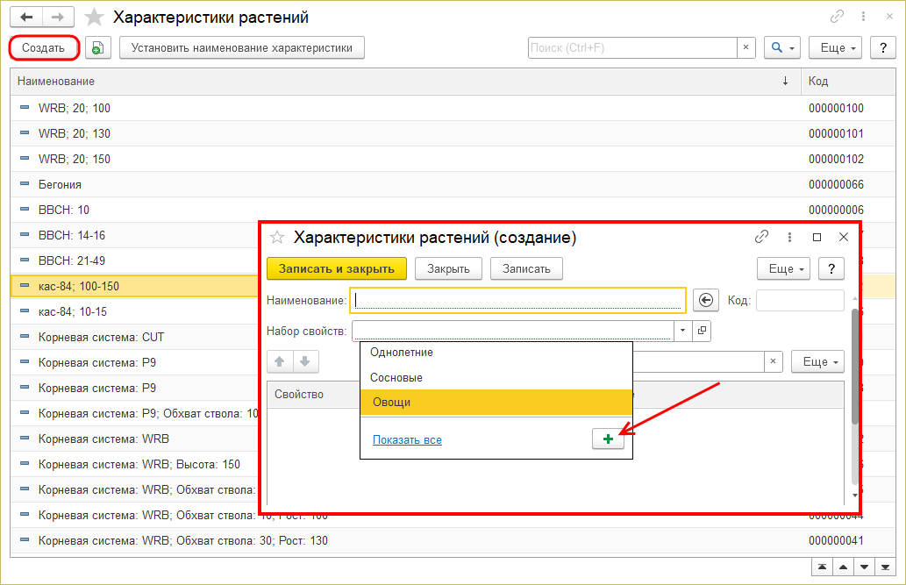Click Закрыть button in dialog
This screenshot has width=906, height=585.
(x=448, y=268)
